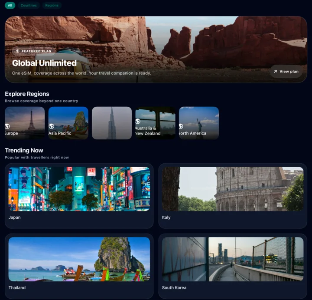Click the 'One eSIM, coverage across the world' description
The image size is (312, 300).
[81, 73]
